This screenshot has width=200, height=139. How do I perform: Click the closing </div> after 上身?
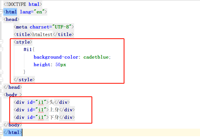coord(67,110)
